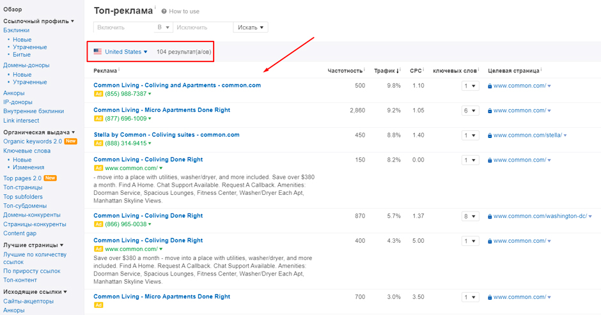
Task: Open Страницы-конкуренты in the sidebar
Action: tap(35, 224)
